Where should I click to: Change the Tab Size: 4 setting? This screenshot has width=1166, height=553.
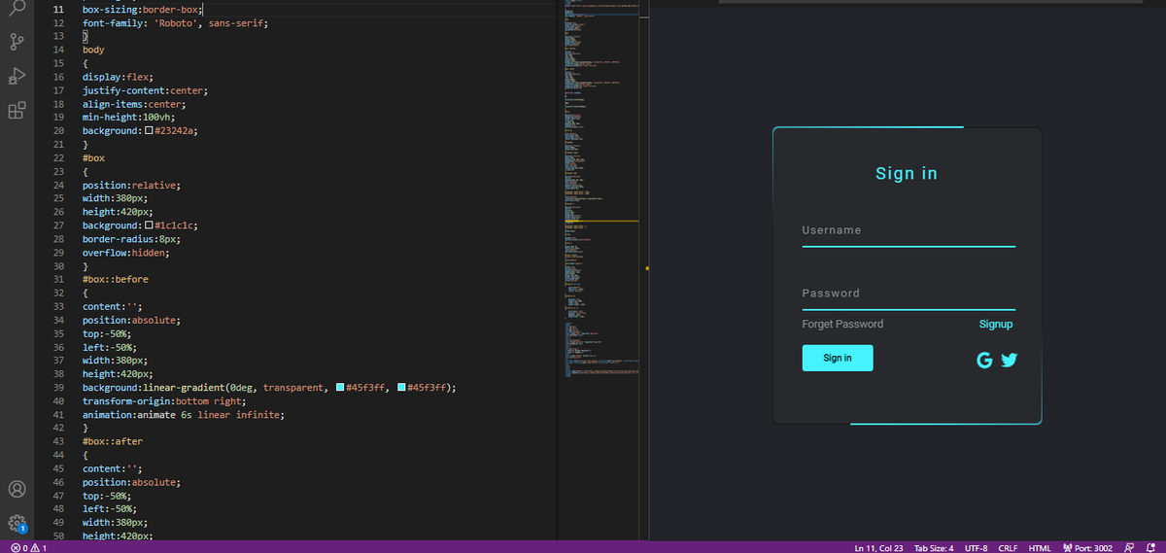[934, 547]
